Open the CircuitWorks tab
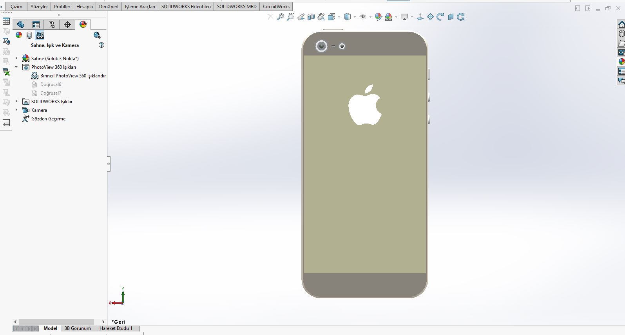The image size is (625, 335). point(276,7)
